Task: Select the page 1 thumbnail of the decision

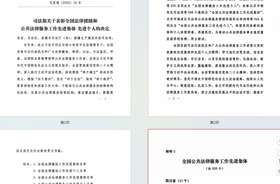Action: click(65, 58)
